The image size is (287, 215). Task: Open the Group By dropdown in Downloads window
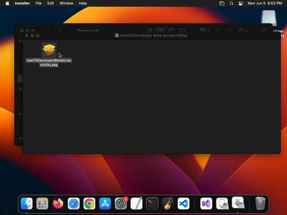pyautogui.click(x=205, y=30)
